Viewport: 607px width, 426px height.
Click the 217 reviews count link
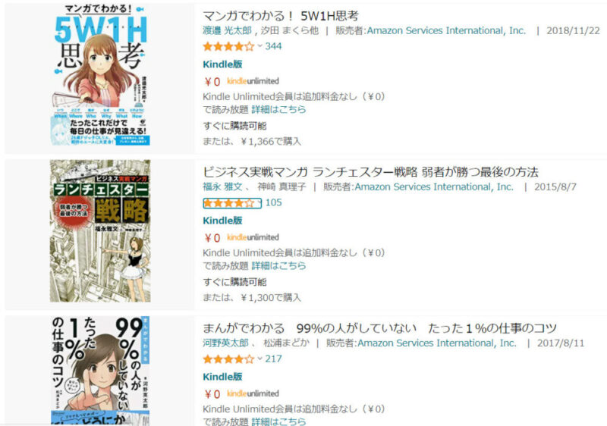[x=273, y=359]
